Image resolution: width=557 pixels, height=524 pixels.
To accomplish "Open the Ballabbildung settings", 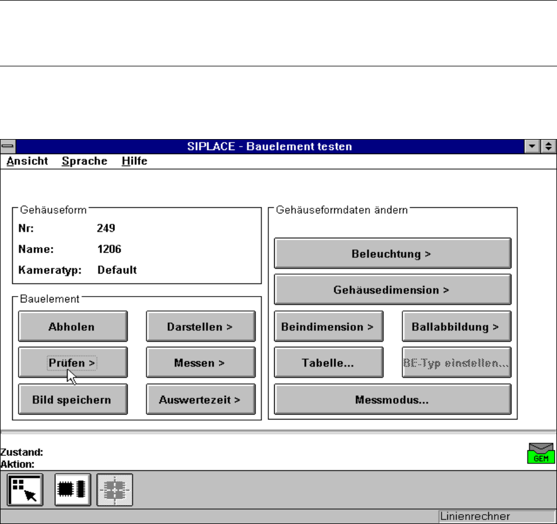I will pyautogui.click(x=456, y=327).
